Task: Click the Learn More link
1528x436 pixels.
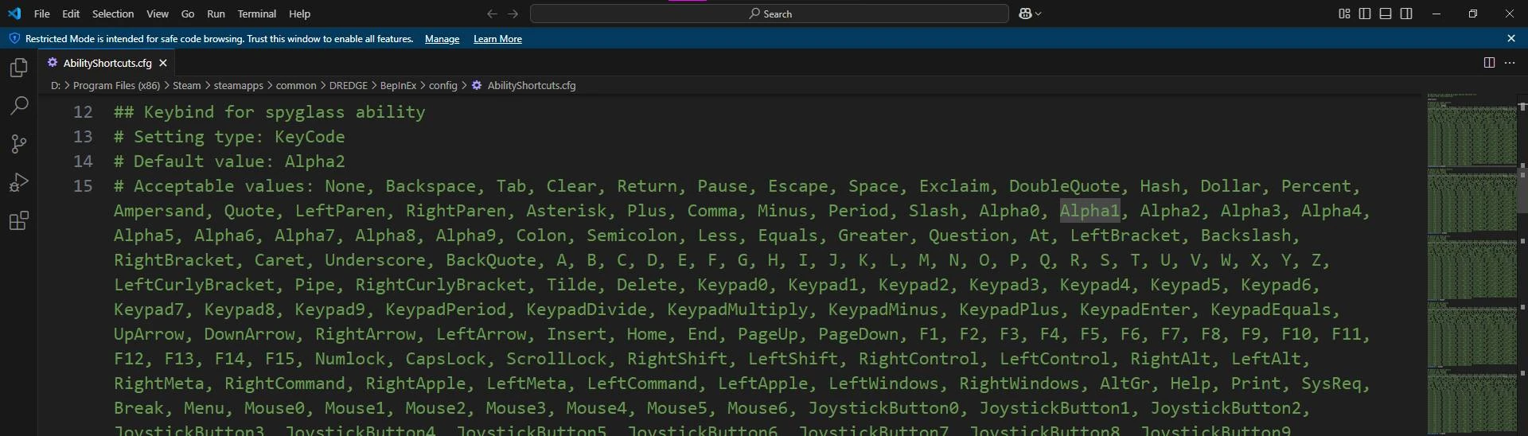Action: pyautogui.click(x=497, y=39)
